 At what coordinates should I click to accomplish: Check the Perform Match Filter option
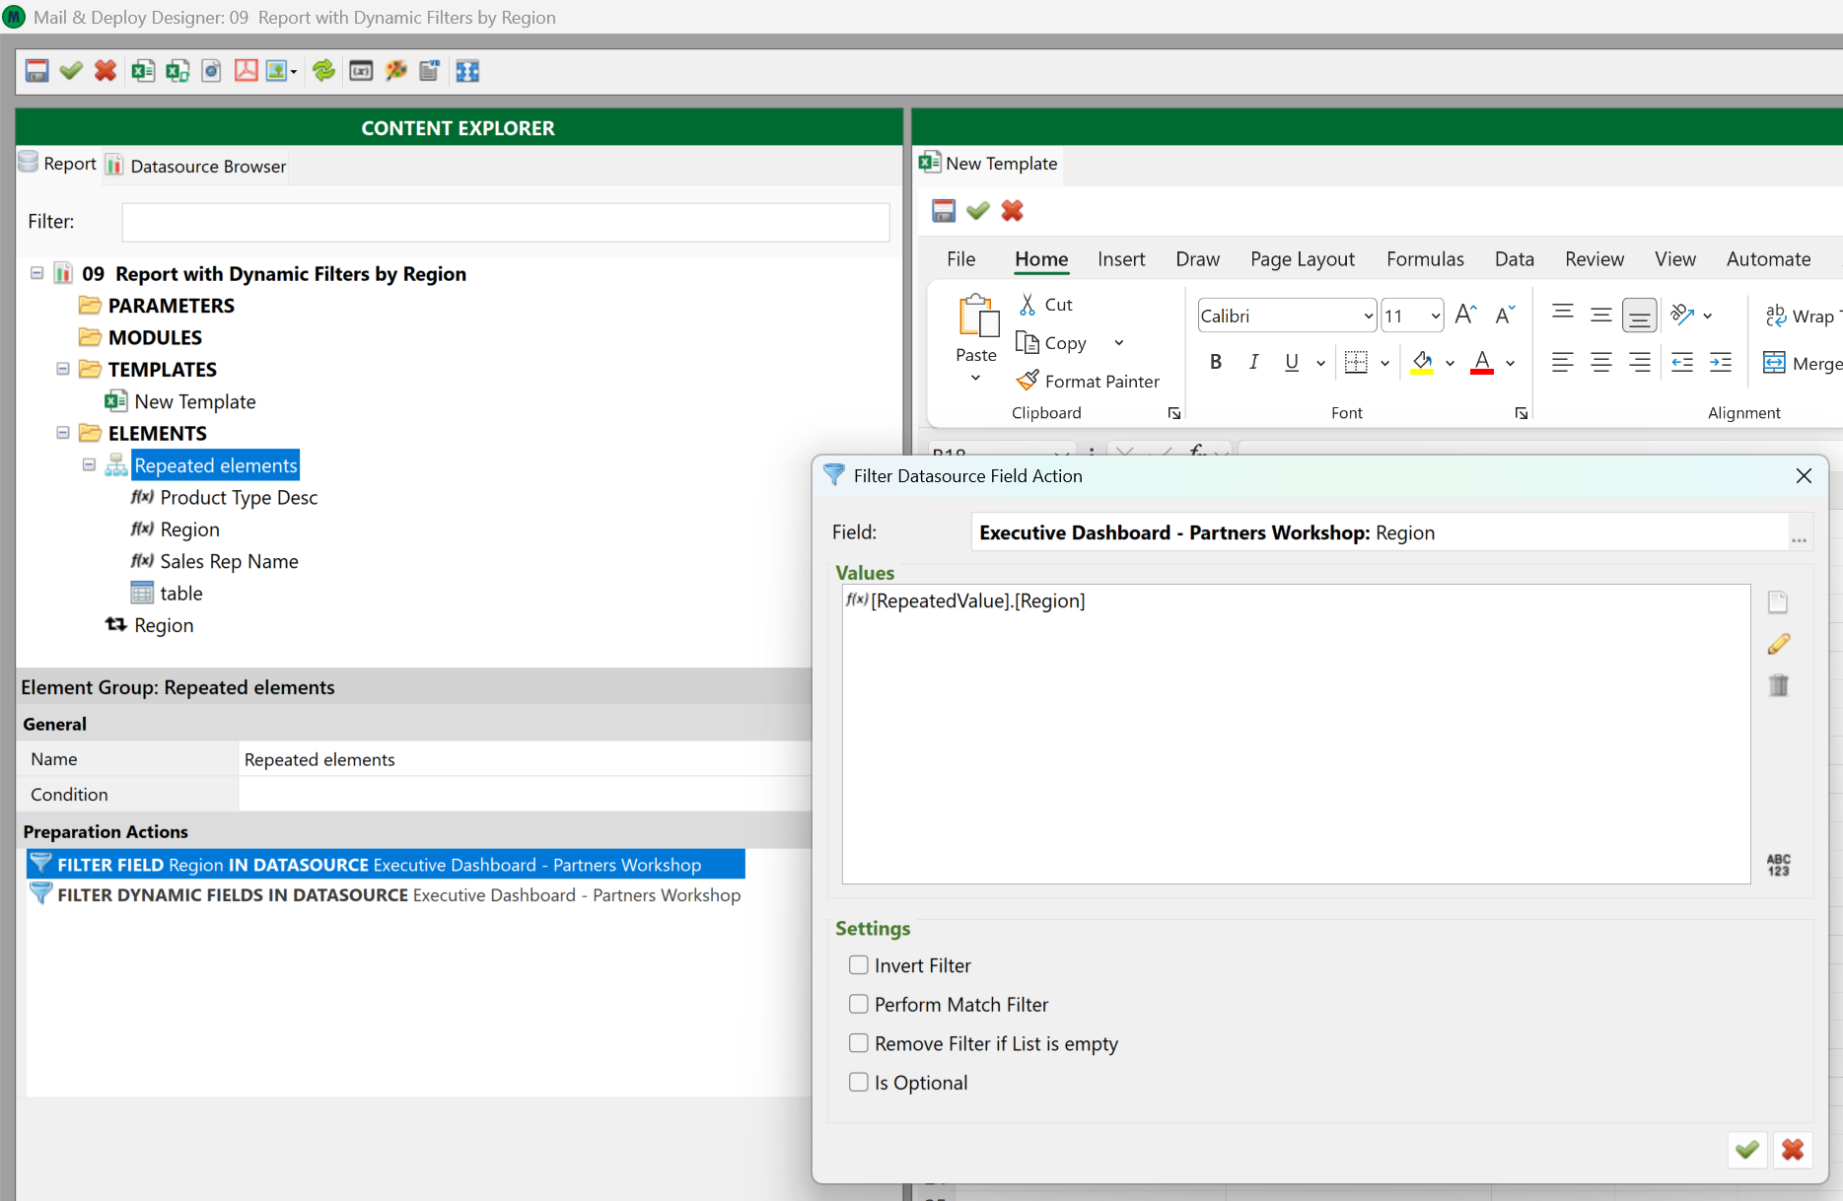point(859,1004)
